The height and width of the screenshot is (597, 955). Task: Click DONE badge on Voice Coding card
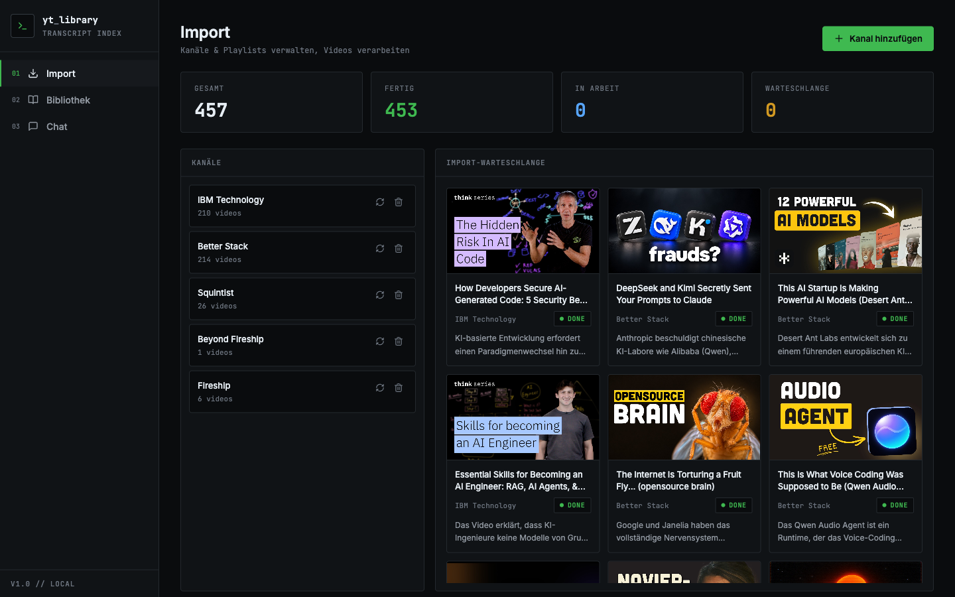click(x=895, y=505)
